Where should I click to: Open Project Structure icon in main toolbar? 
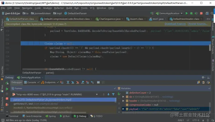click(x=207, y=13)
